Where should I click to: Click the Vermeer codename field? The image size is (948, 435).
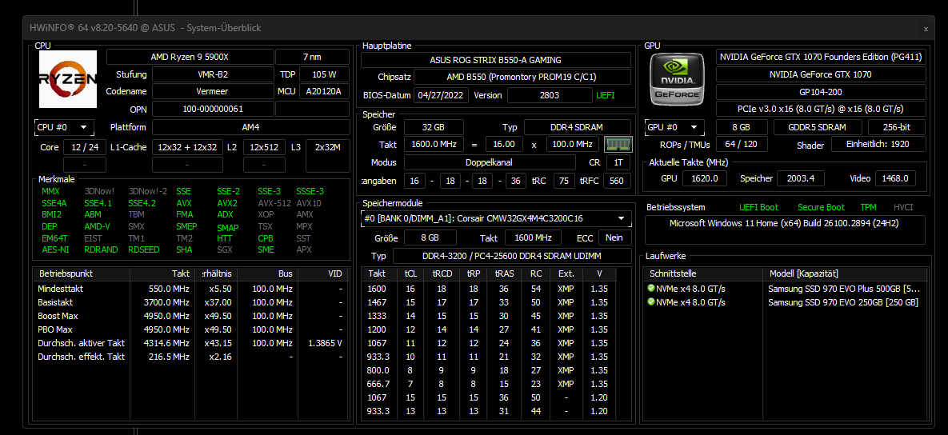pos(213,92)
